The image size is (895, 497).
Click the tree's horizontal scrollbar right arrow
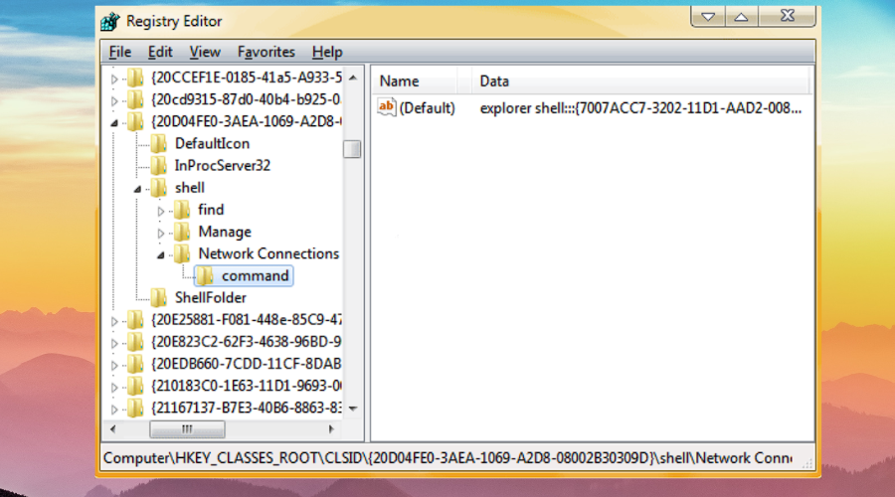pyautogui.click(x=332, y=428)
